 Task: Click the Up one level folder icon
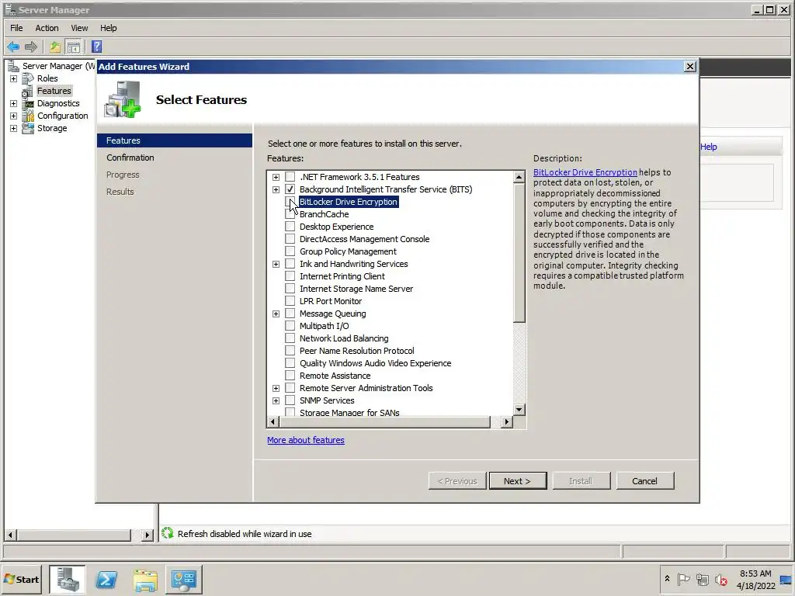(55, 47)
